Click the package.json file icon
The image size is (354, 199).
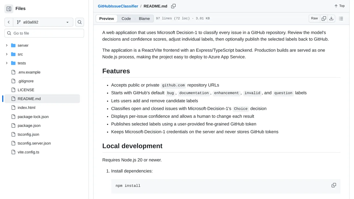(x=13, y=125)
